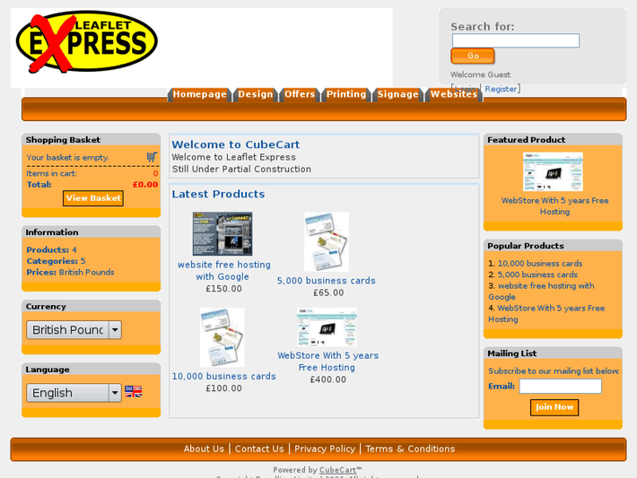Screen dimensions: 637x478
Task: Open website free hosting with Google link in Latest Products
Action: (223, 270)
